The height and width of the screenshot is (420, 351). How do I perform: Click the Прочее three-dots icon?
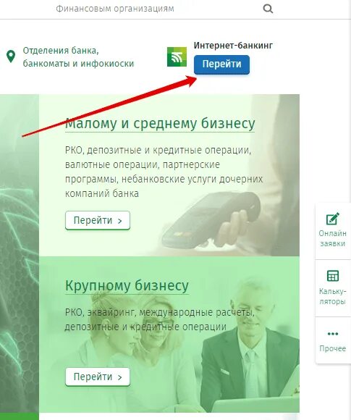(332, 334)
